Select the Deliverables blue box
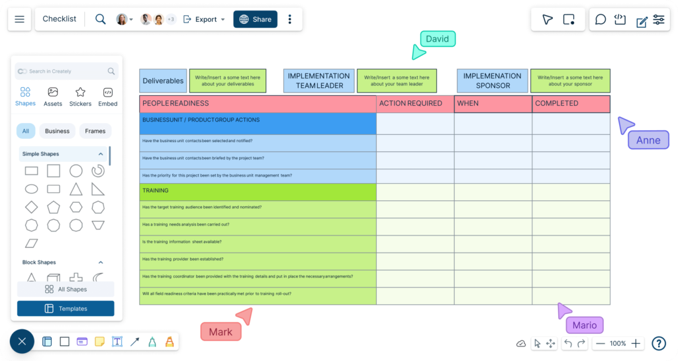678x361 pixels. click(163, 81)
